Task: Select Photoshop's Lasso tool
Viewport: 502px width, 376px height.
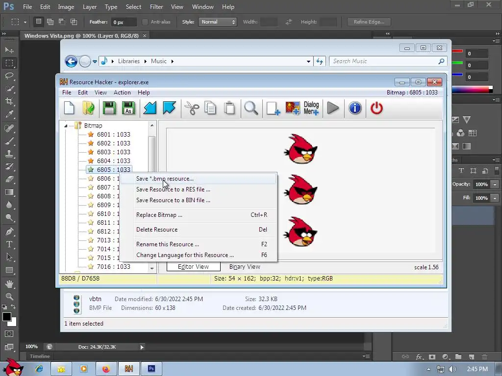Action: [9, 76]
